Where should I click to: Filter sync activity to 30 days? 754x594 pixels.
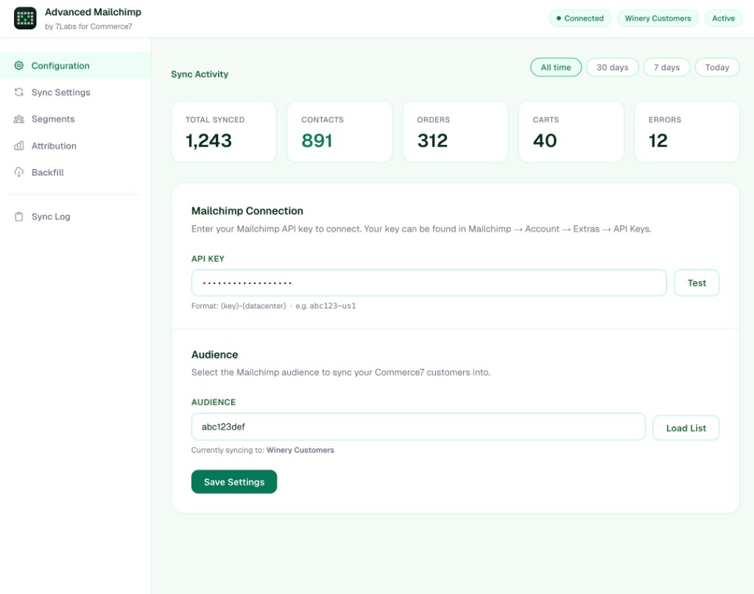click(612, 67)
